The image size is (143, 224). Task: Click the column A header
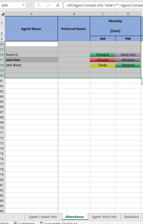click(x=31, y=14)
